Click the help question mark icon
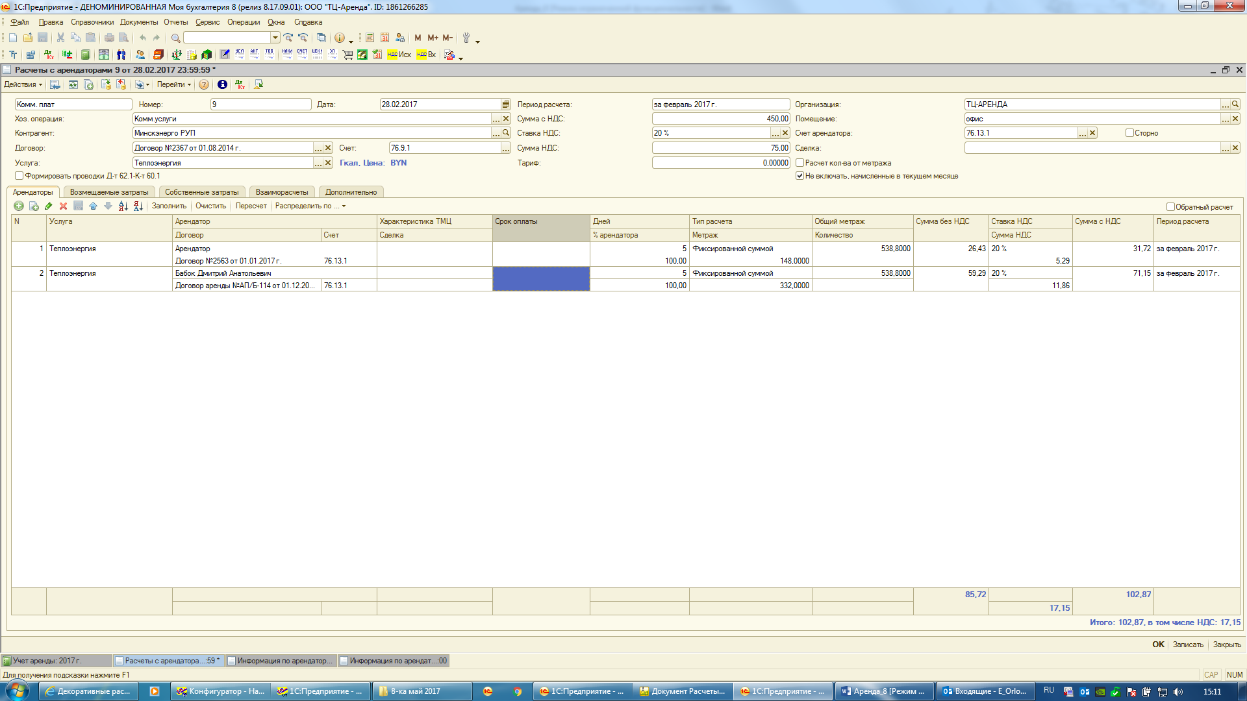The width and height of the screenshot is (1247, 701). point(204,85)
